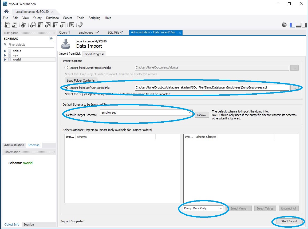Open the Session tab
This screenshot has width=308, height=229.
click(29, 224)
